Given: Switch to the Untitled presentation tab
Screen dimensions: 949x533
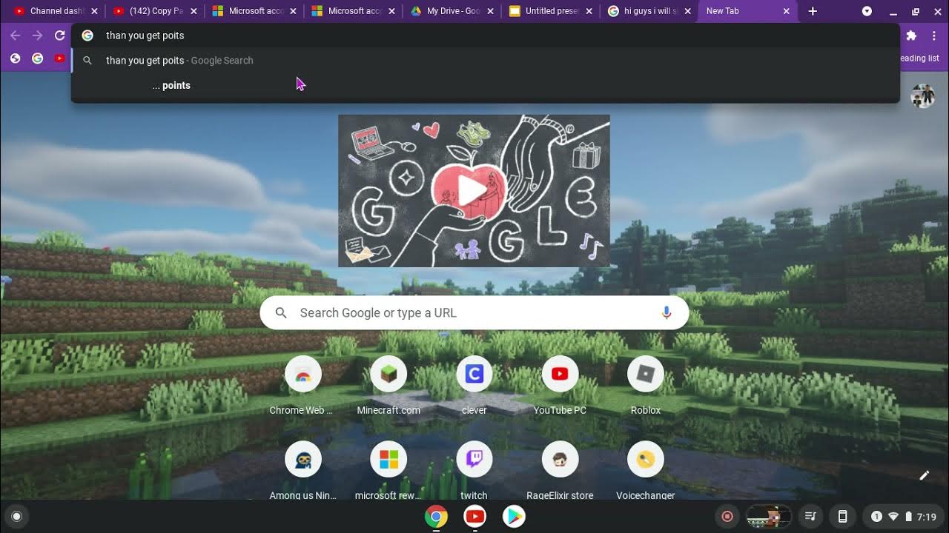Looking at the screenshot, I should 551,11.
